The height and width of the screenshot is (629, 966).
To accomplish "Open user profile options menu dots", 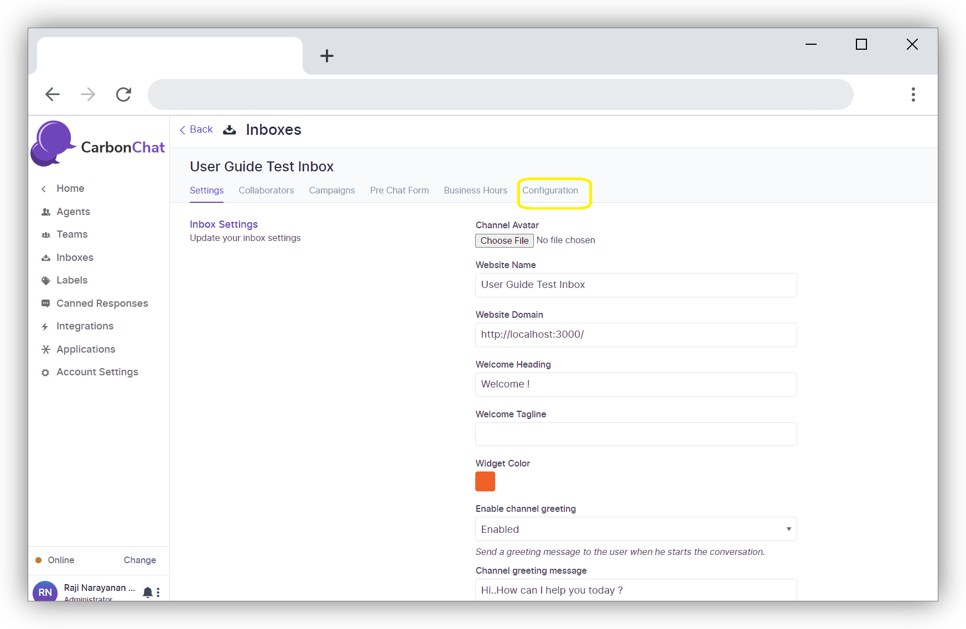I will tap(158, 592).
